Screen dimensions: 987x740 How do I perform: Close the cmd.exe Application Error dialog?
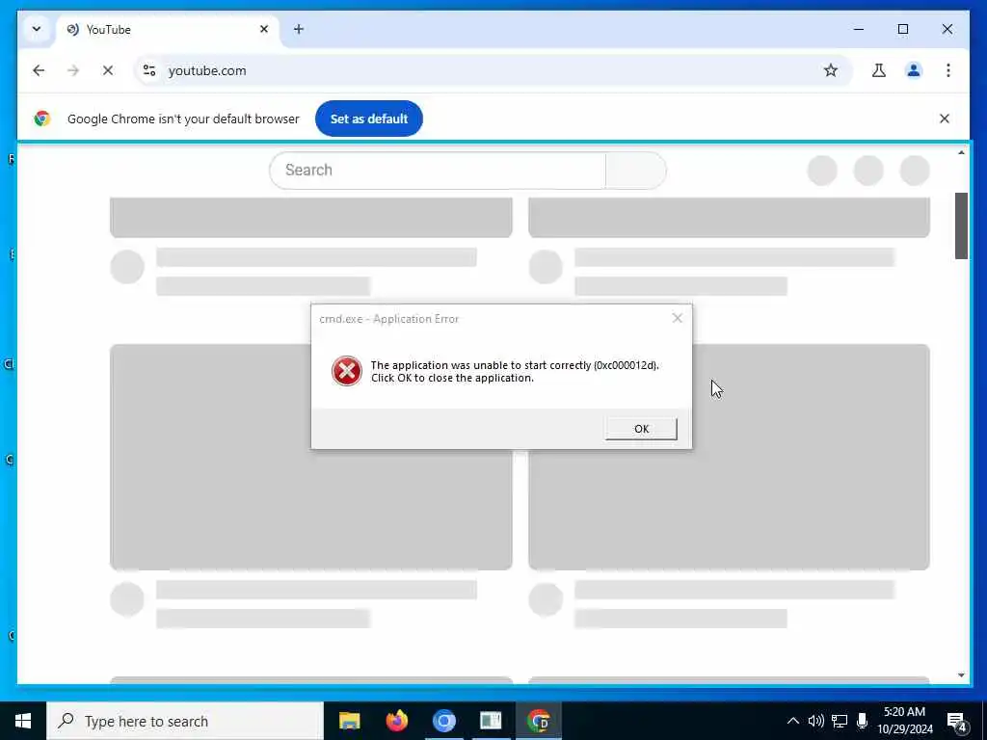point(678,318)
